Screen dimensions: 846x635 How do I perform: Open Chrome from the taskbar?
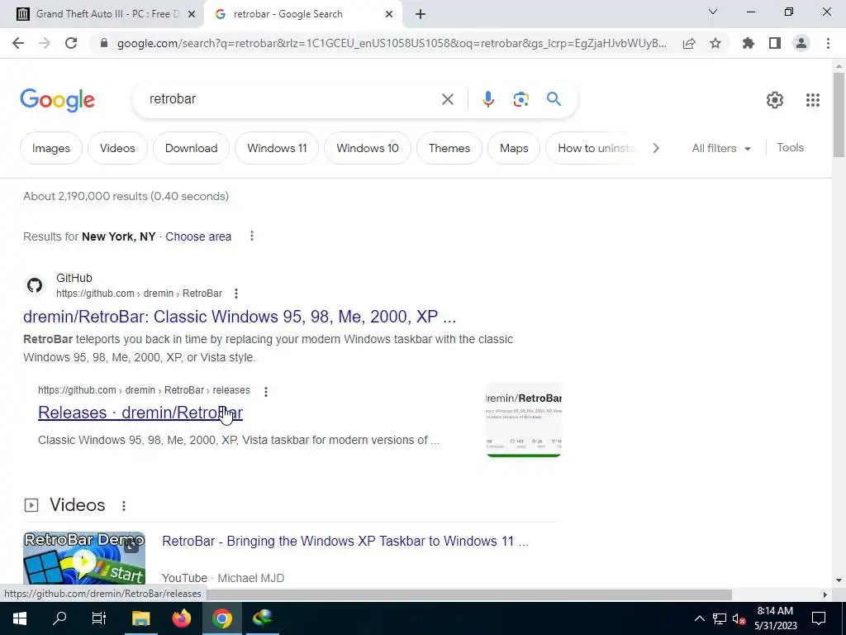tap(221, 618)
